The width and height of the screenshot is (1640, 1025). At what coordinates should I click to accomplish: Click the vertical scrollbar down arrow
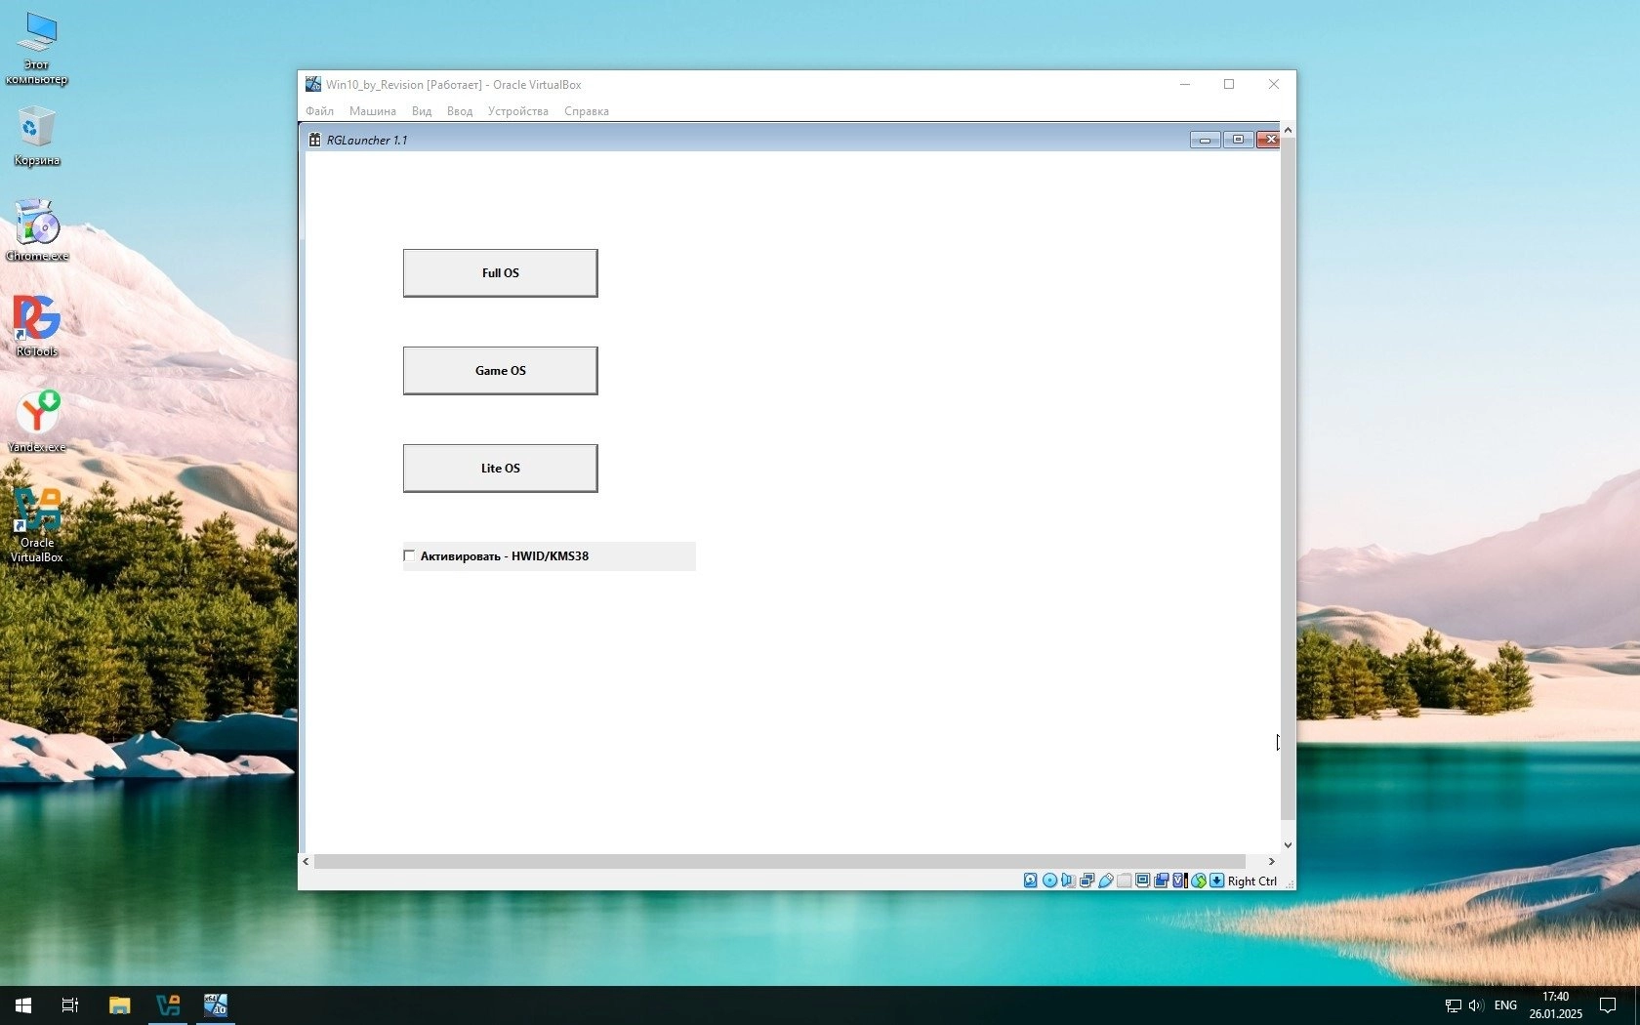[x=1288, y=845]
